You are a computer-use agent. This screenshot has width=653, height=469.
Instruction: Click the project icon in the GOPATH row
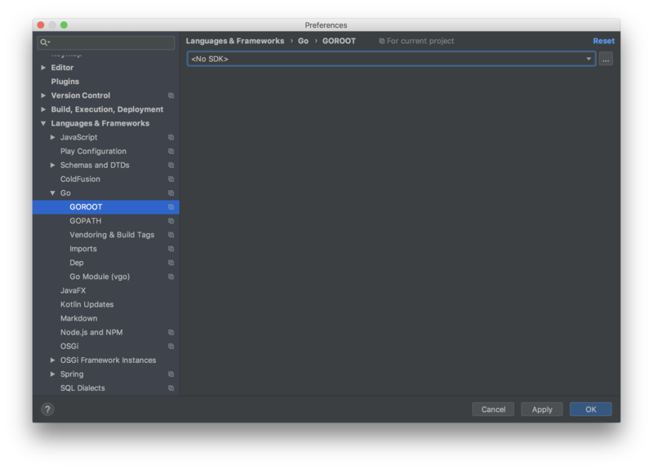[171, 221]
